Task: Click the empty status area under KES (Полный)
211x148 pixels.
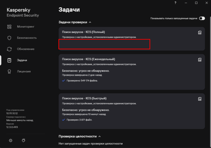Action: point(104,44)
